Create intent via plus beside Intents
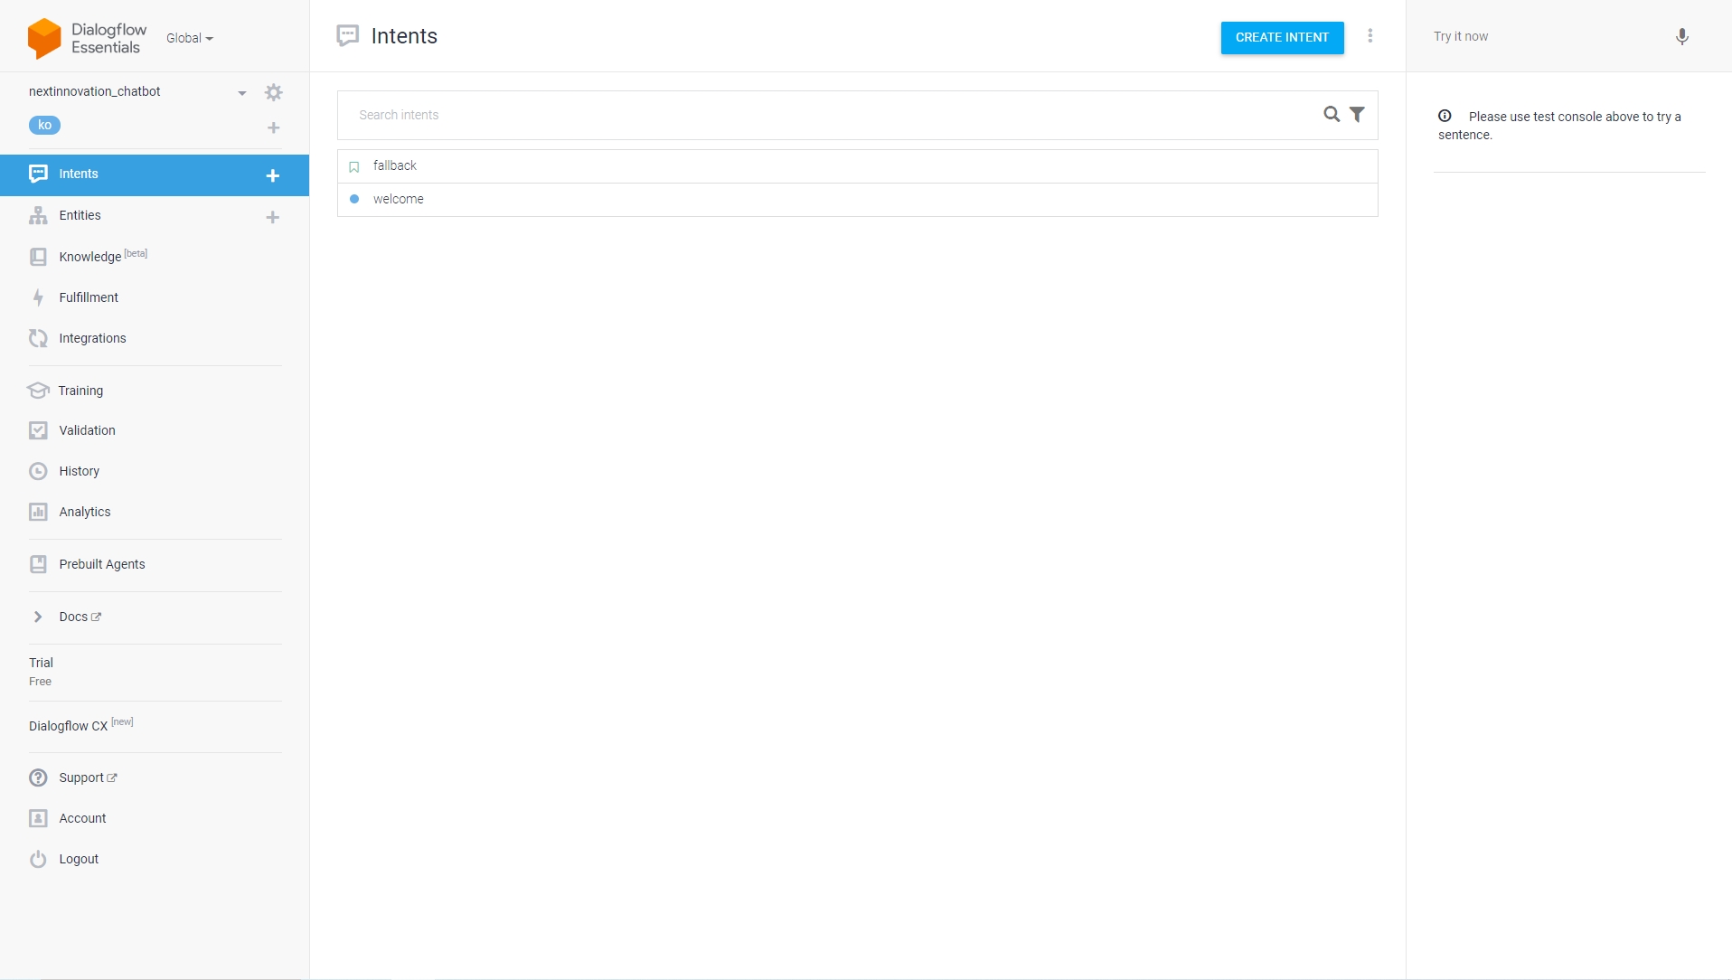 [272, 175]
